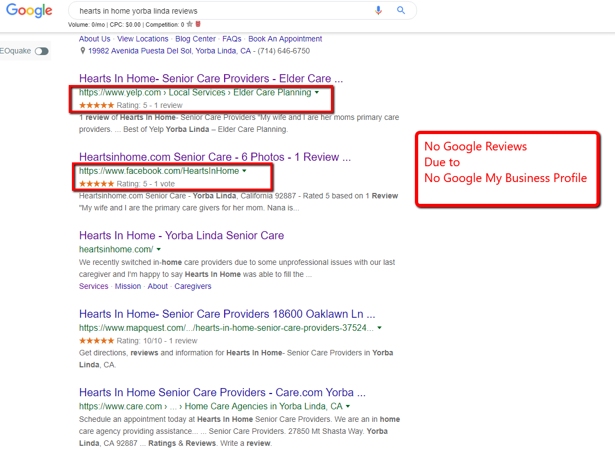Submit search with magnifier icon
This screenshot has height=466, width=615.
401,10
